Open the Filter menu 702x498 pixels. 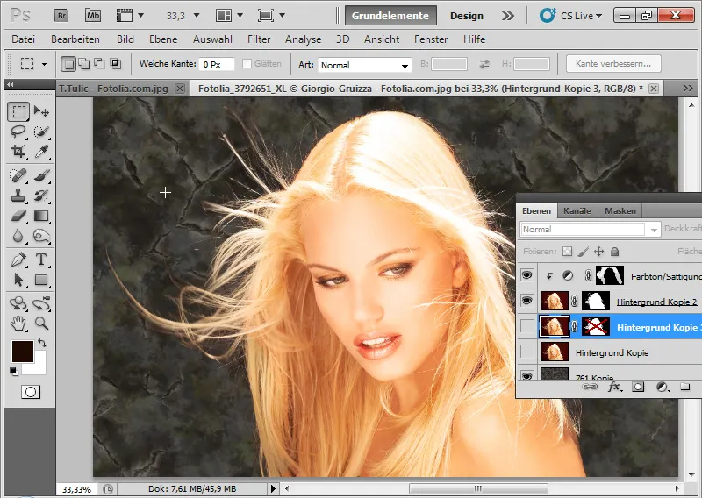[x=259, y=39]
